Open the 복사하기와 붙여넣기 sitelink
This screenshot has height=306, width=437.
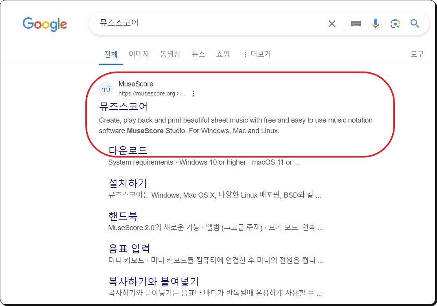153,282
